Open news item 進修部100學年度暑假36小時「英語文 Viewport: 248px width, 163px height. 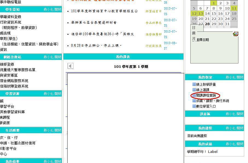point(103,34)
